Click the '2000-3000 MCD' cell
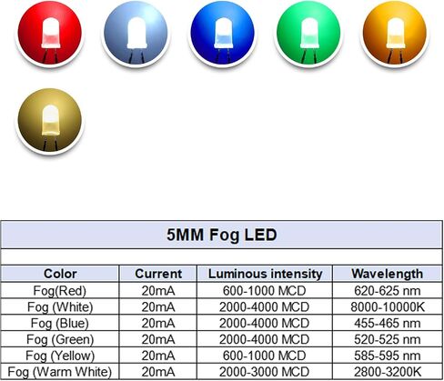 click(x=265, y=372)
